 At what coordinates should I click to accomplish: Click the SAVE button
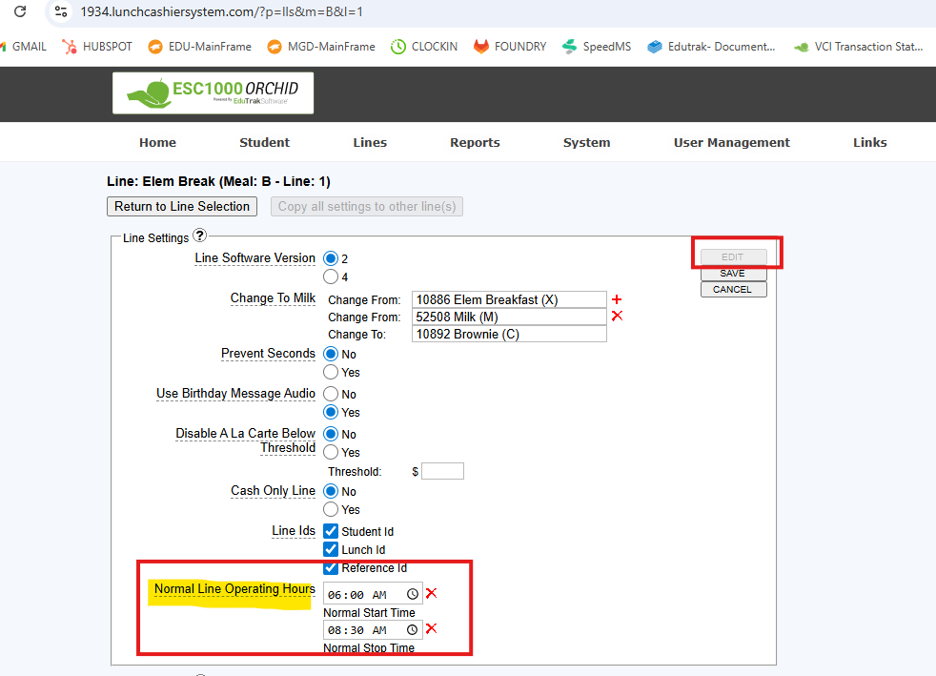[733, 274]
